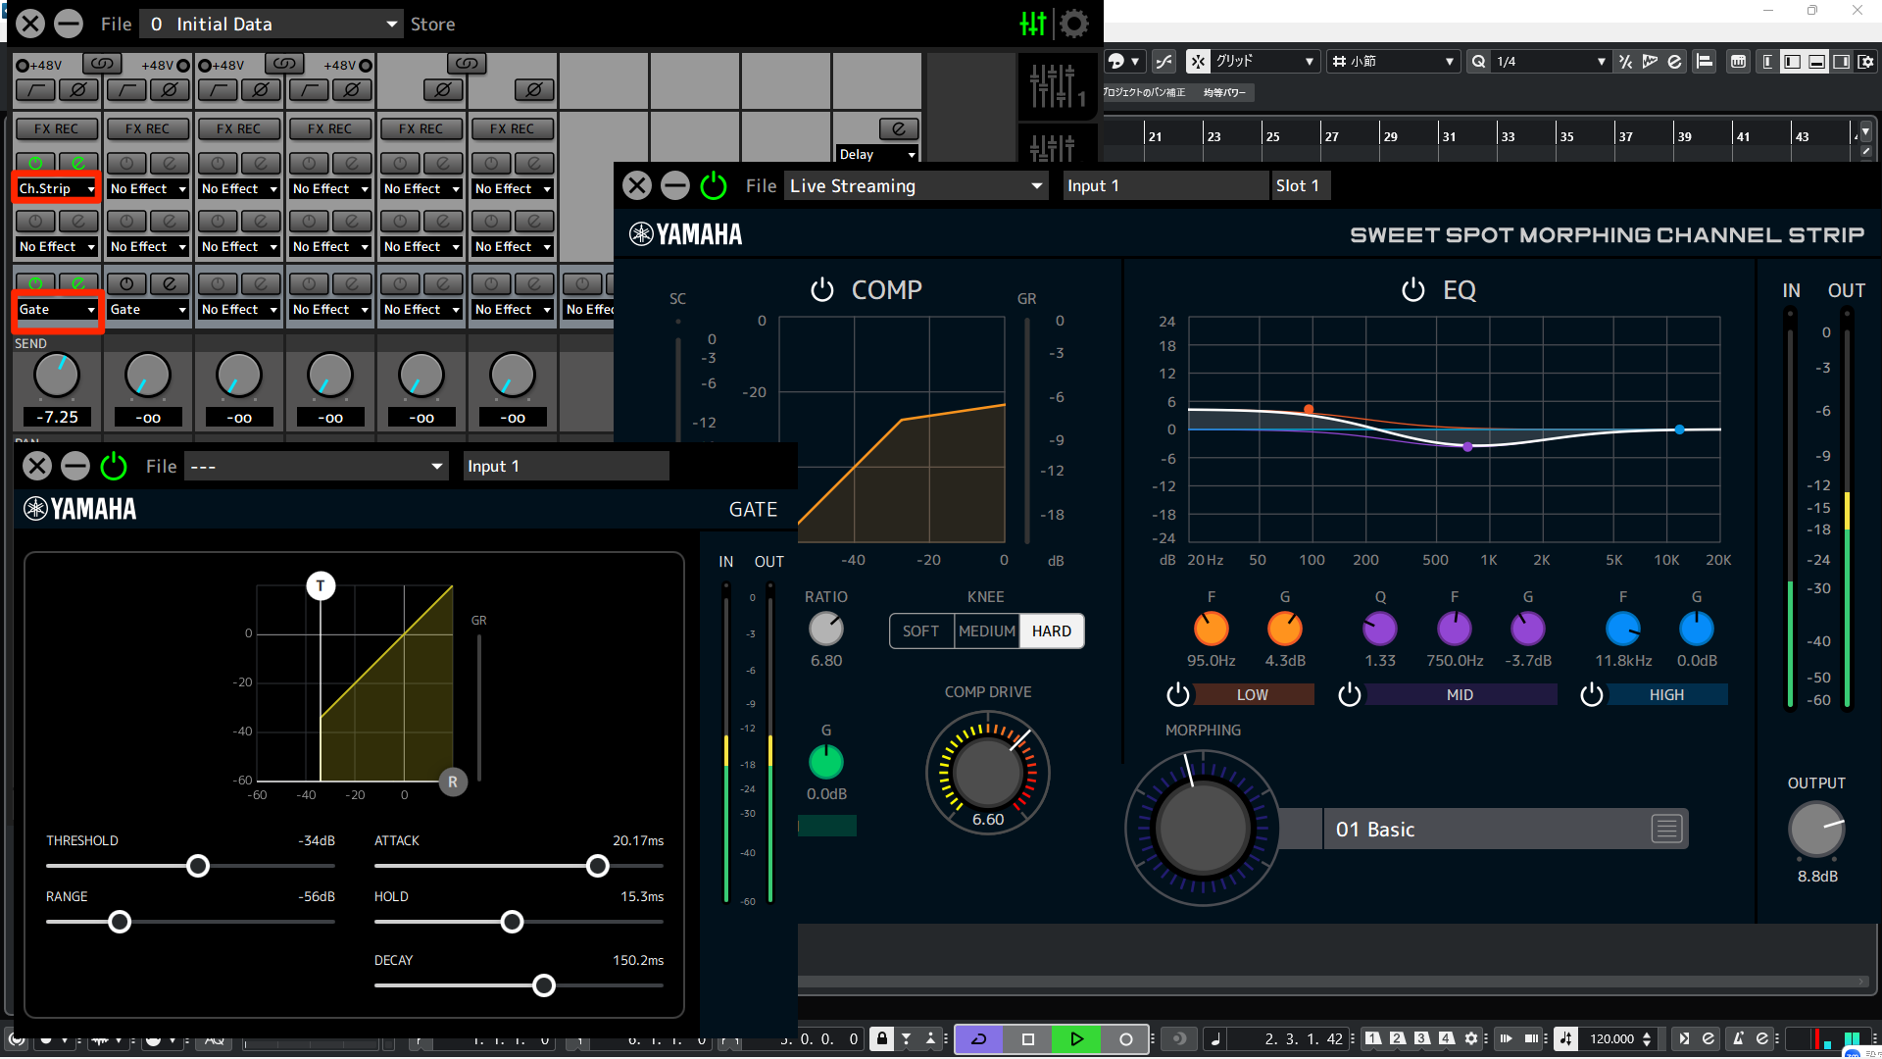Click the transport lock punch icon
This screenshot has width=1882, height=1059.
coord(881,1038)
